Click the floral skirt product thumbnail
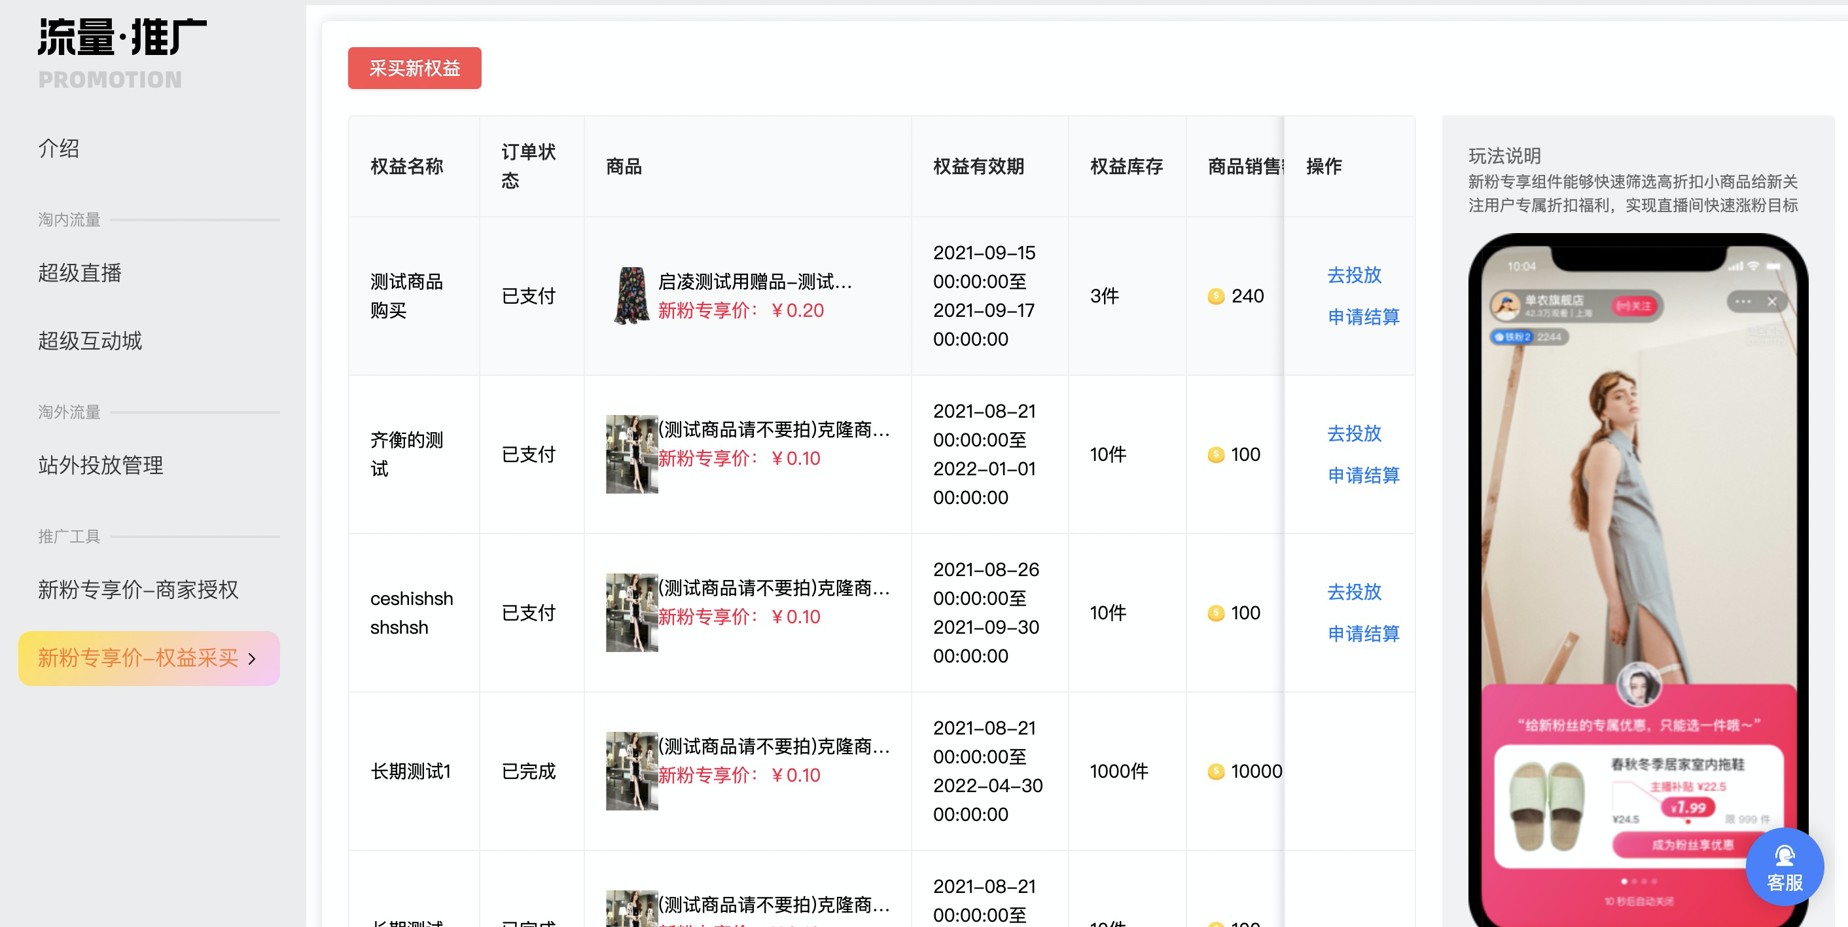Viewport: 1848px width, 927px height. pyautogui.click(x=631, y=296)
